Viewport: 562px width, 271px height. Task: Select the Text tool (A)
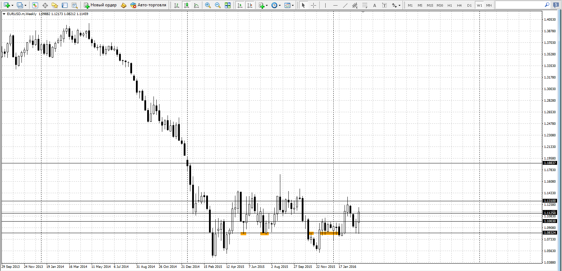pos(374,5)
